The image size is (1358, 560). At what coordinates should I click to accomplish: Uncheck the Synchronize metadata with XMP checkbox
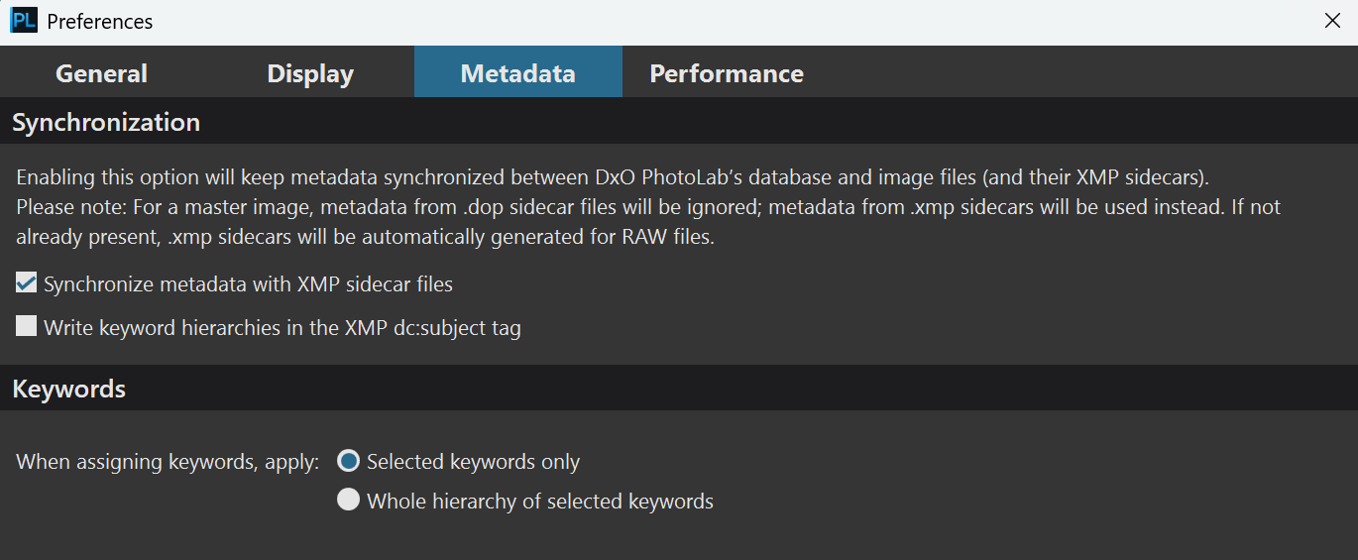click(27, 283)
